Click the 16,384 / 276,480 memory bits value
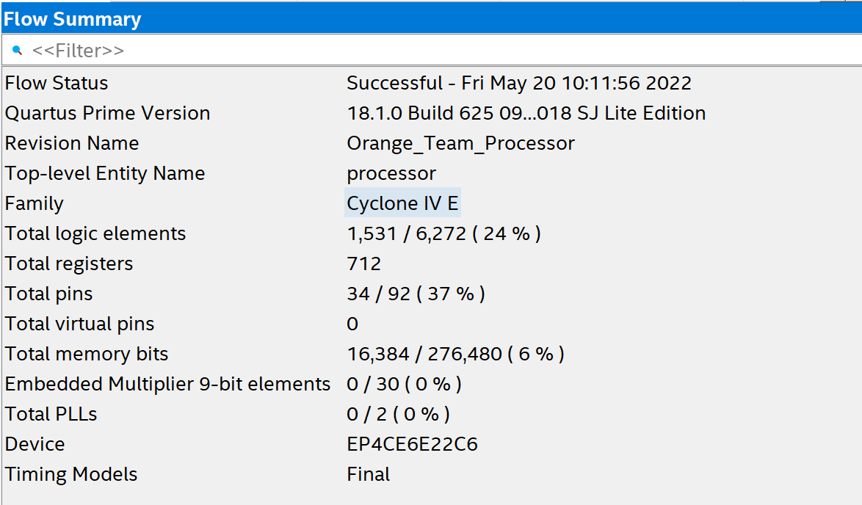Image resolution: width=862 pixels, height=505 pixels. pos(455,354)
